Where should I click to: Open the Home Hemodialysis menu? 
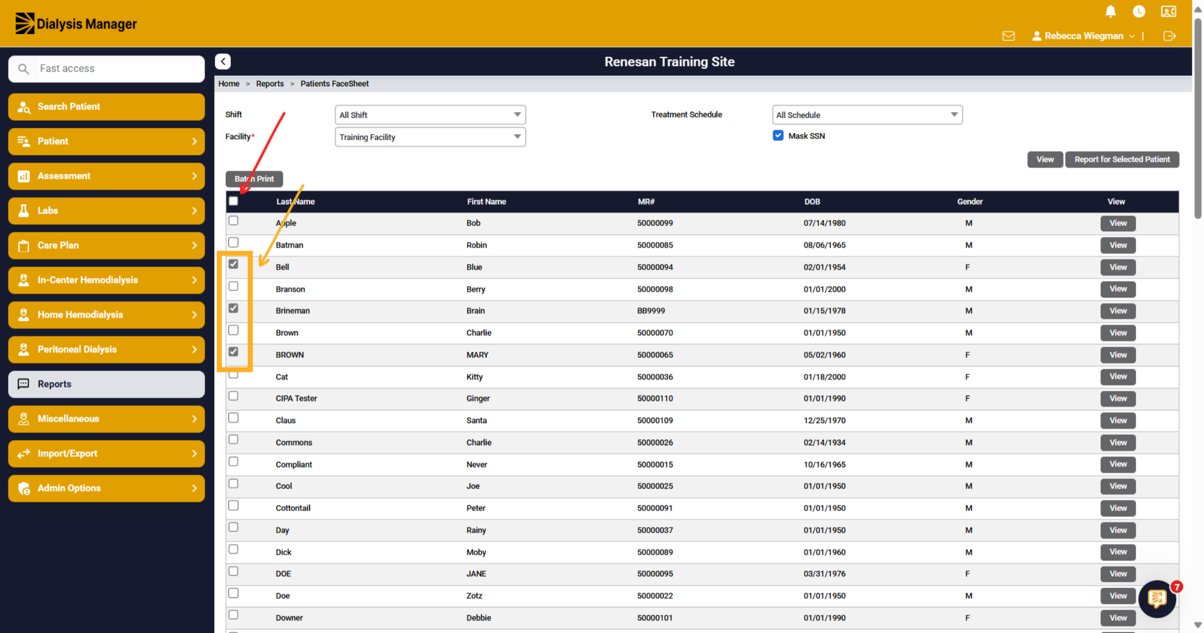click(106, 314)
